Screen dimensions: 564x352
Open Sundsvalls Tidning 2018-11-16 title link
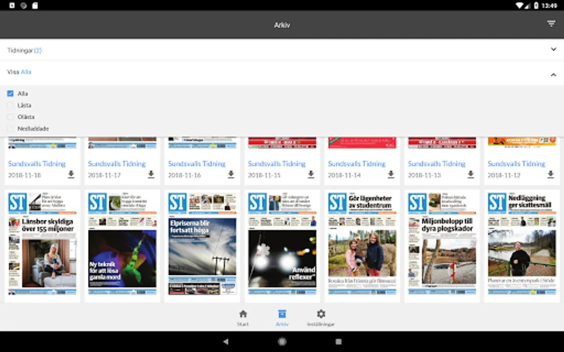pyautogui.click(x=197, y=163)
